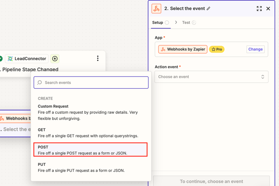This screenshot has height=186, width=279.
Task: Choose the Custom Request event
Action: (x=90, y=112)
